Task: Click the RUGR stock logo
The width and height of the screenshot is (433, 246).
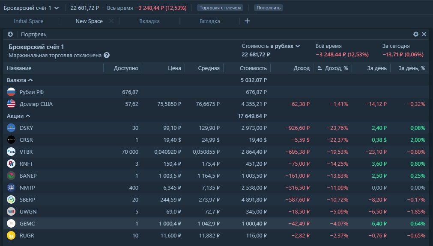Action: click(11, 235)
